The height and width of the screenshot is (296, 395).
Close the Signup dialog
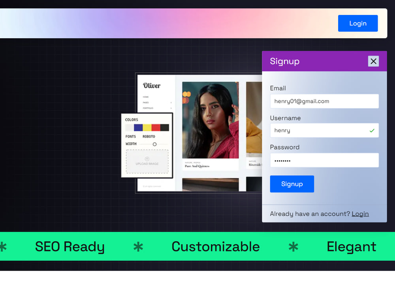[373, 61]
